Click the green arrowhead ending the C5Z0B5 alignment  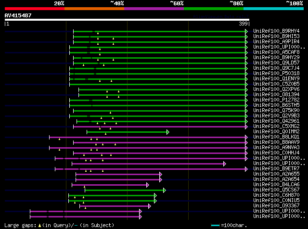pyautogui.click(x=246, y=85)
